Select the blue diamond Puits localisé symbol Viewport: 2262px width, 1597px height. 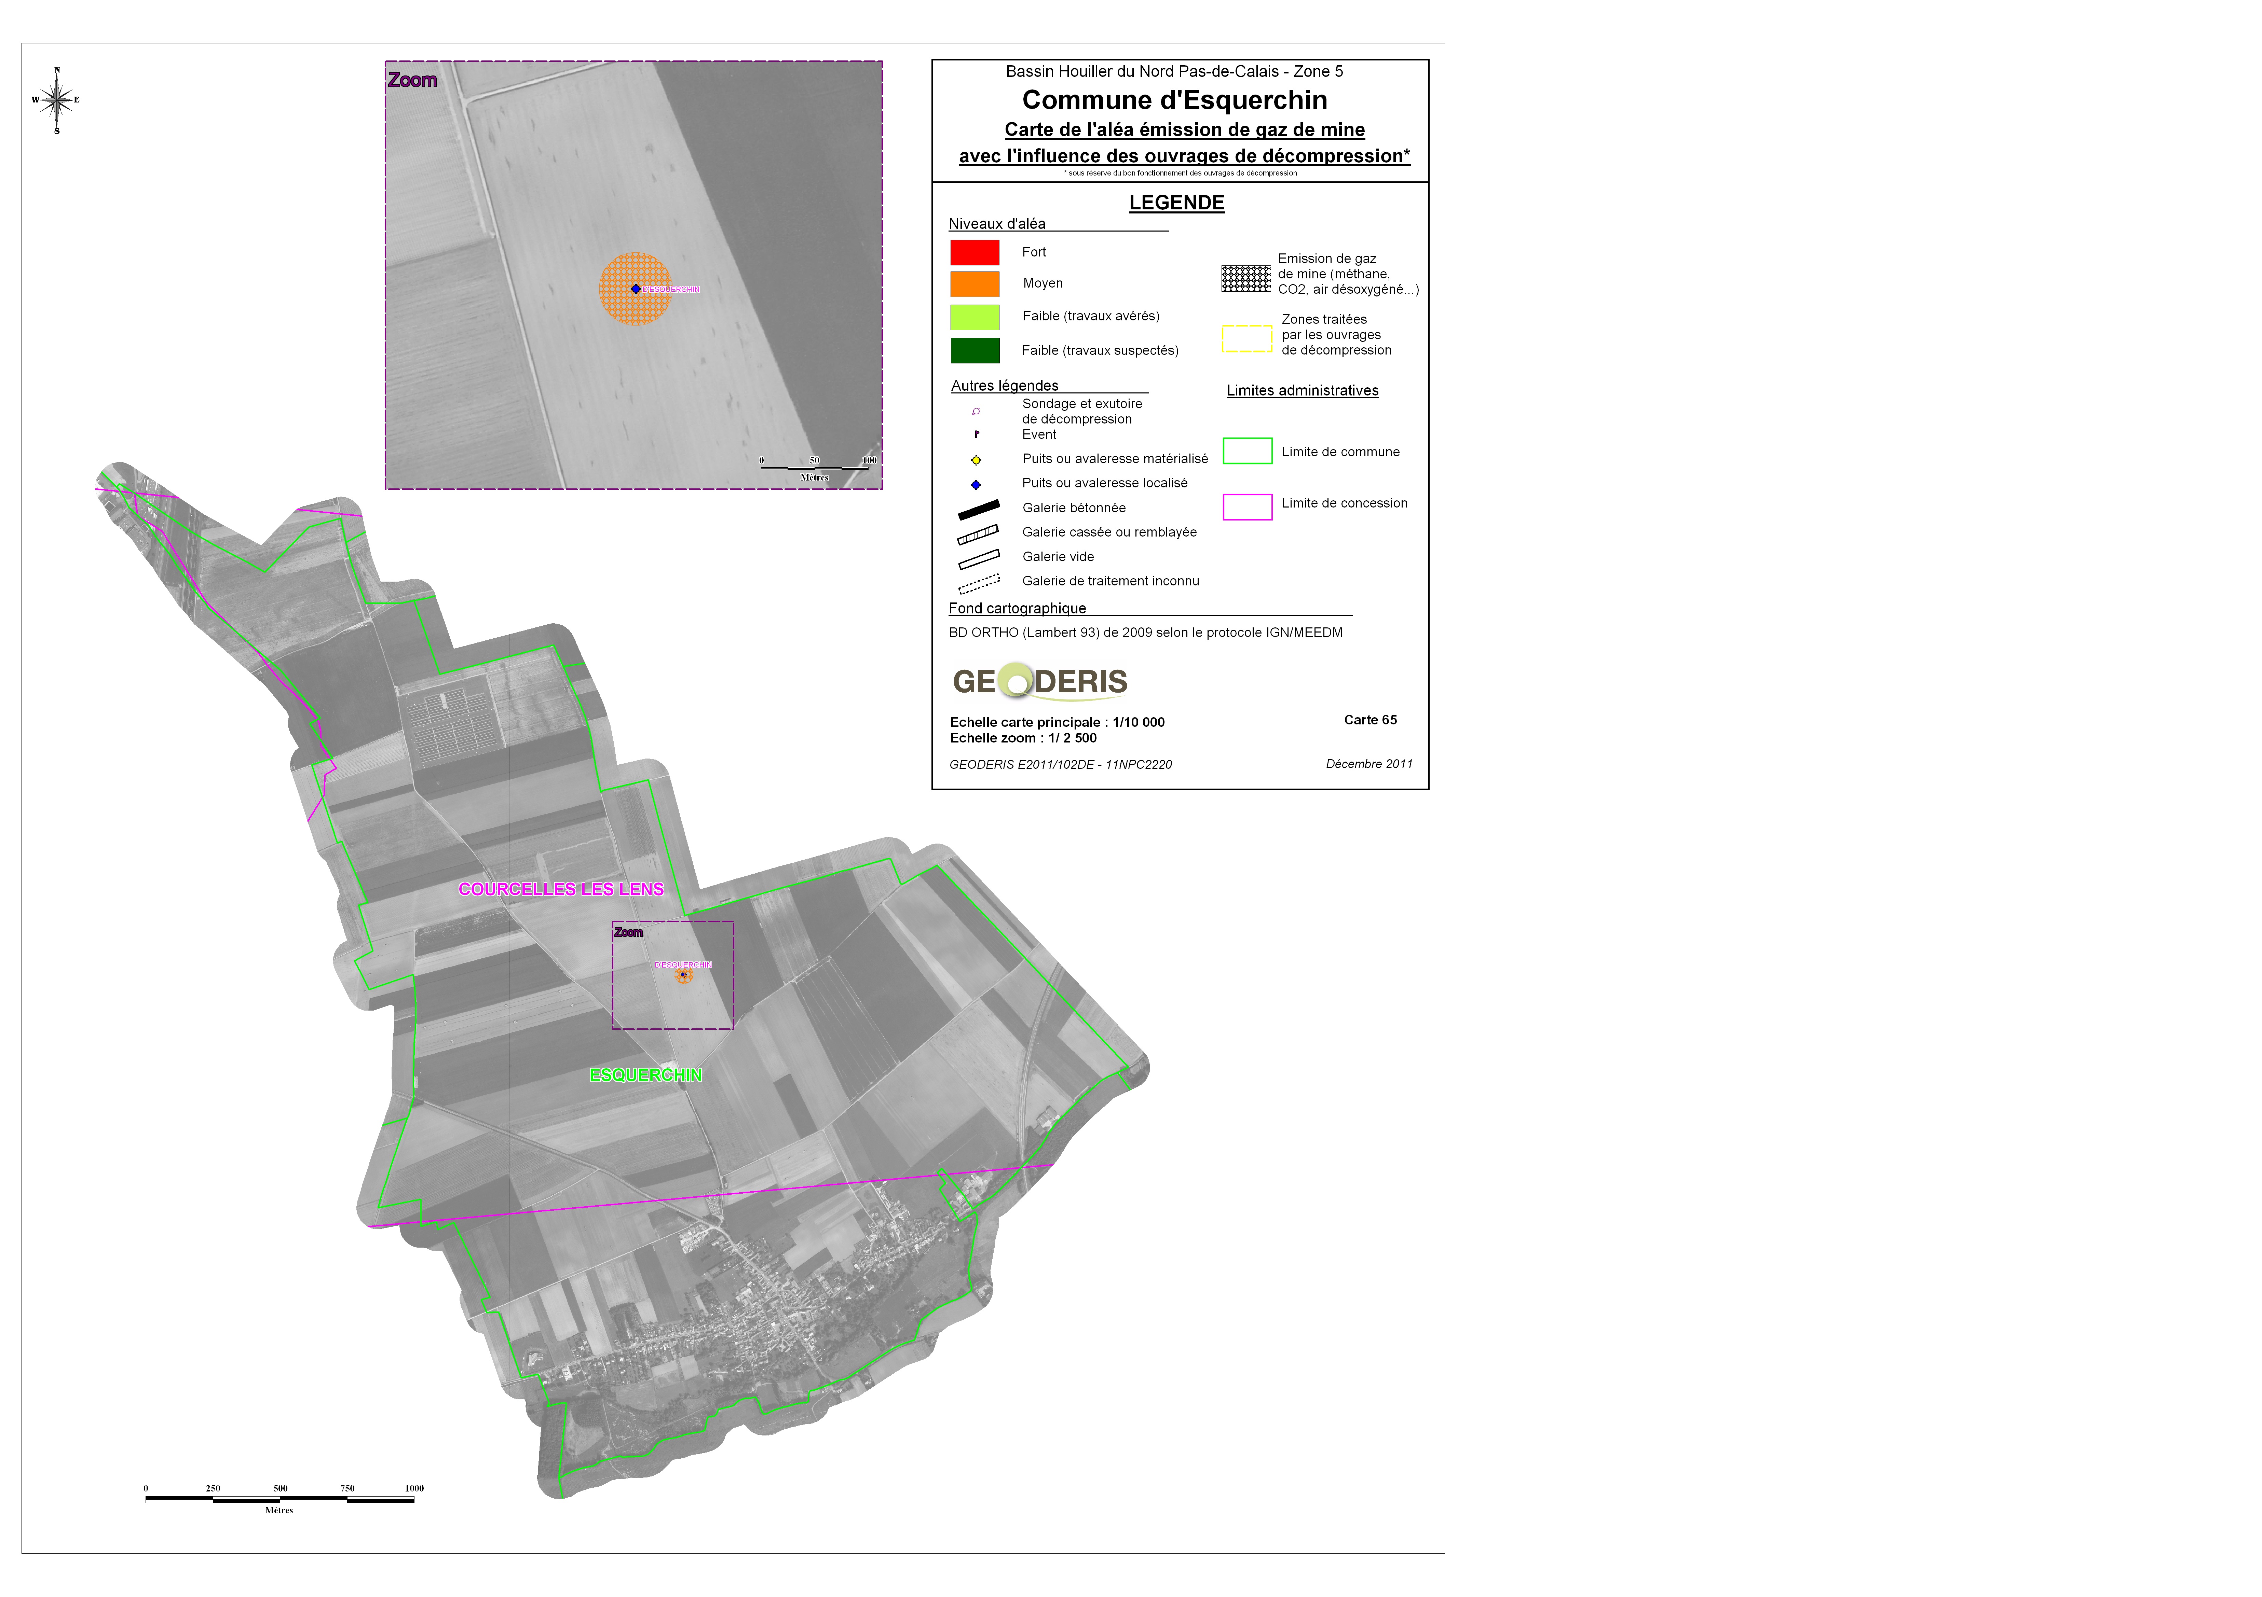click(x=976, y=484)
